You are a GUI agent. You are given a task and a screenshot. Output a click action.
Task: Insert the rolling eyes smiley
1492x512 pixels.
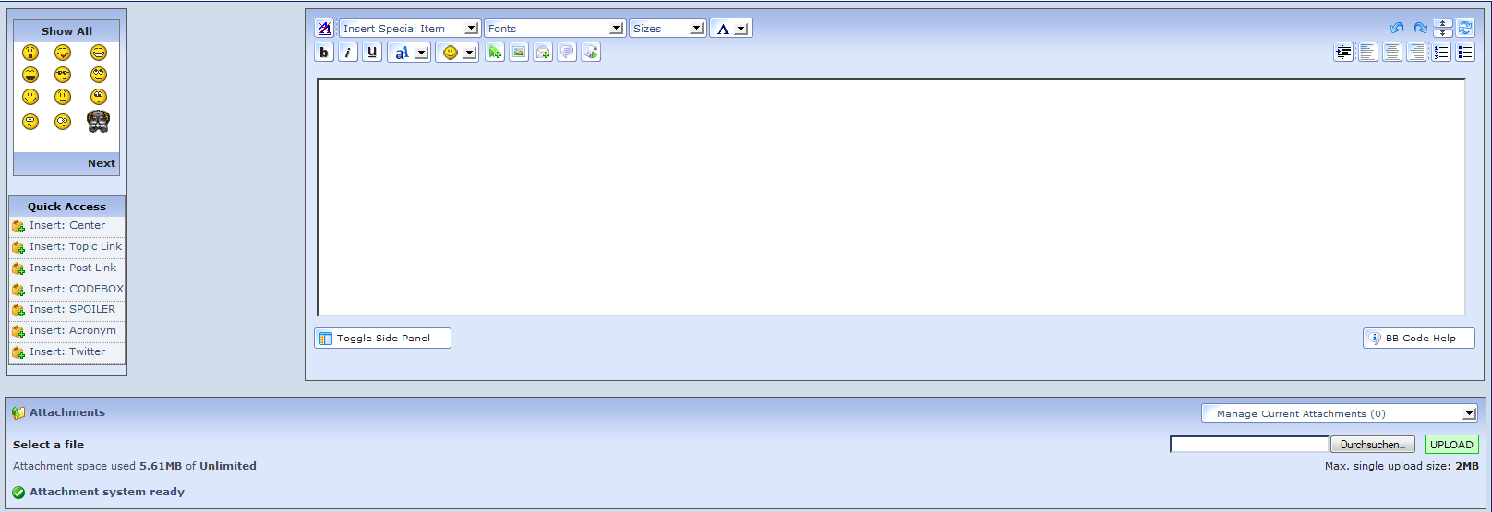click(99, 75)
